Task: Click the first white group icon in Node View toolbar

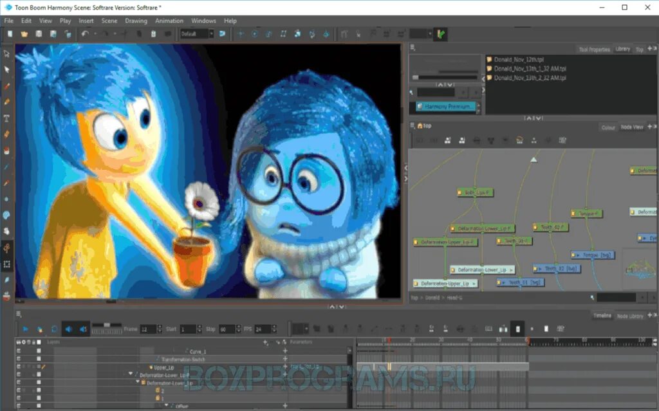Action: click(x=448, y=140)
